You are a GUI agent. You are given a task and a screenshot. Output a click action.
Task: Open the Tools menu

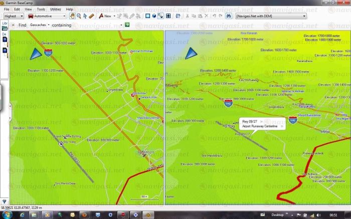[41, 9]
